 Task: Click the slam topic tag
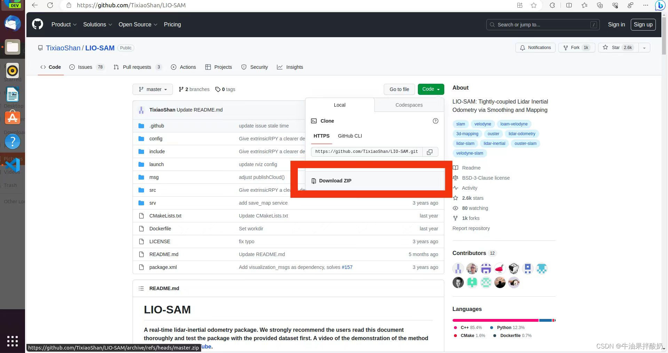point(460,124)
